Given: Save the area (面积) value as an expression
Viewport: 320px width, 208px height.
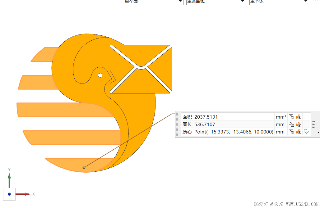Looking at the screenshot, I should [x=291, y=117].
